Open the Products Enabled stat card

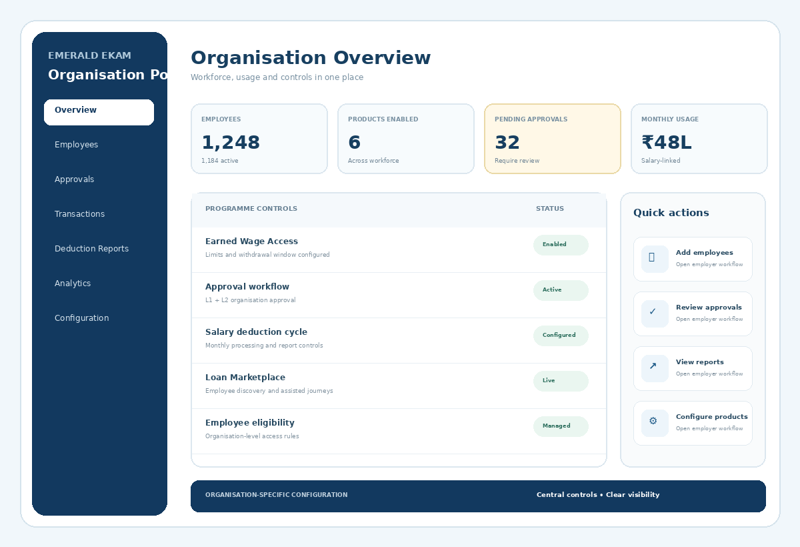click(x=406, y=139)
